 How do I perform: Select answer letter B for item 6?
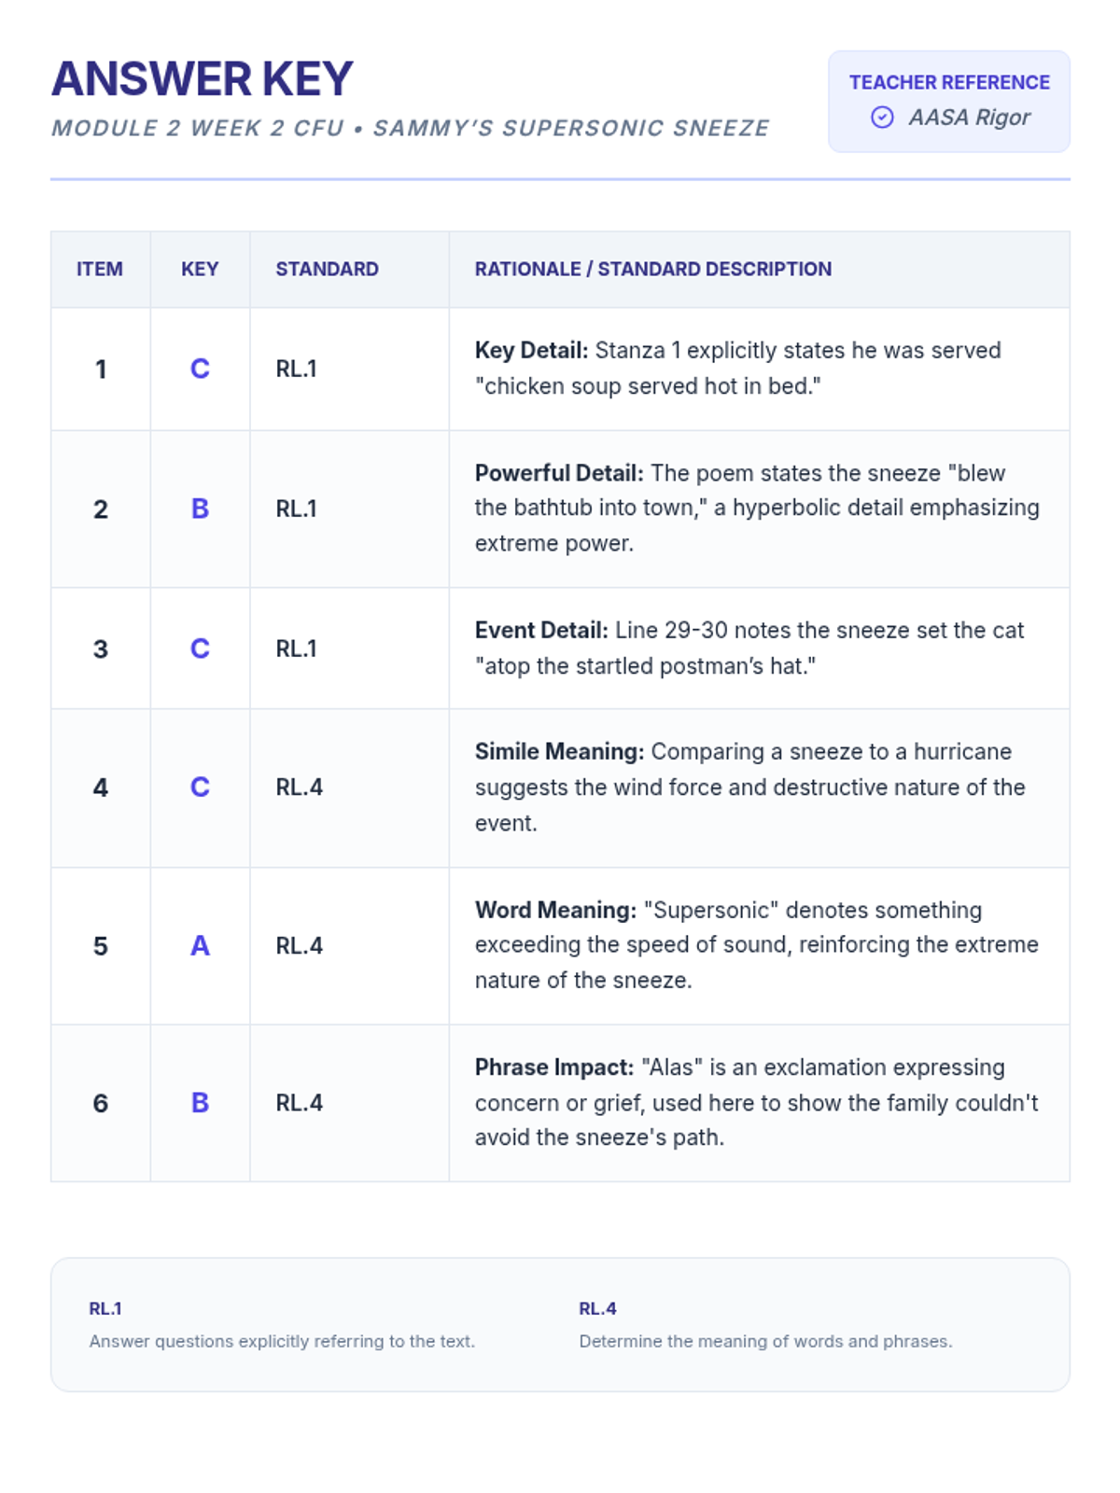tap(200, 1103)
